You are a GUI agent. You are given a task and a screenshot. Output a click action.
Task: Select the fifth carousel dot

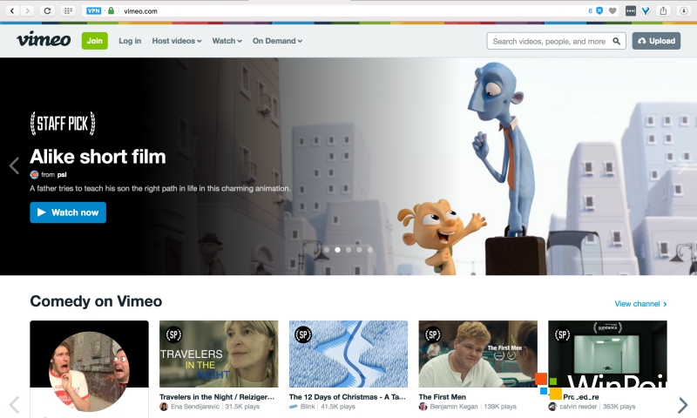[x=369, y=250]
